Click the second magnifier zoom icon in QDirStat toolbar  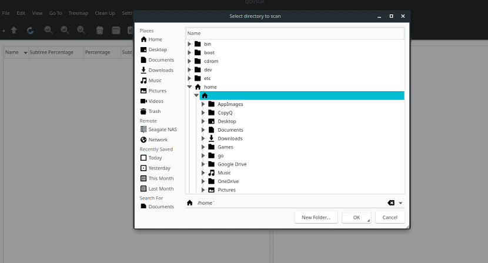(x=65, y=30)
